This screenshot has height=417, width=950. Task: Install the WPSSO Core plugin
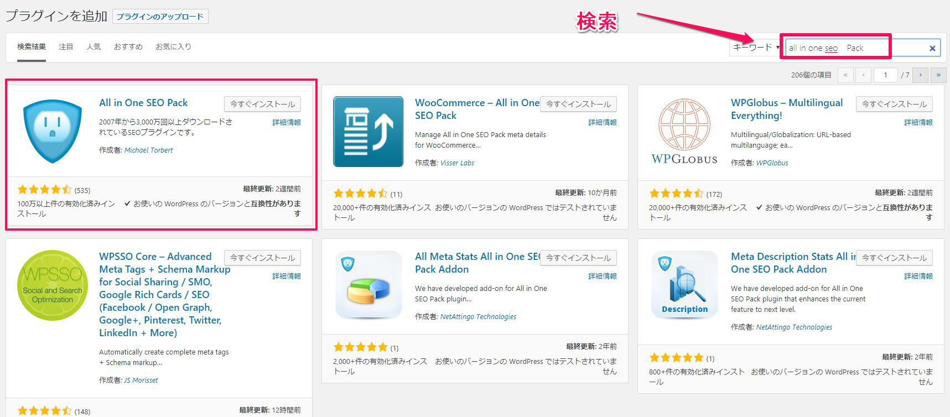262,258
